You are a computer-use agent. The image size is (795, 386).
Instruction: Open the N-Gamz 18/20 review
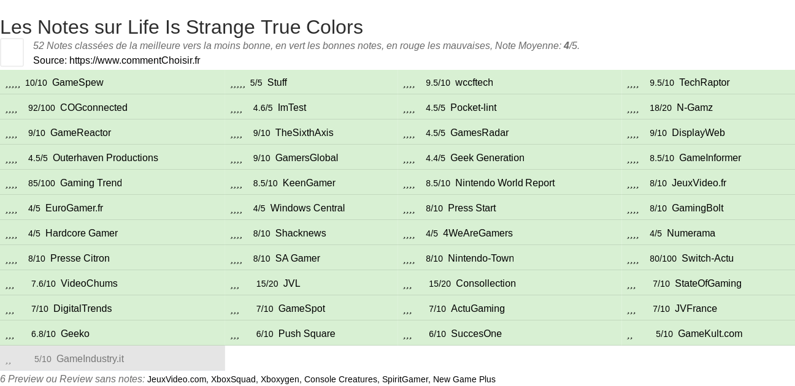click(x=695, y=108)
